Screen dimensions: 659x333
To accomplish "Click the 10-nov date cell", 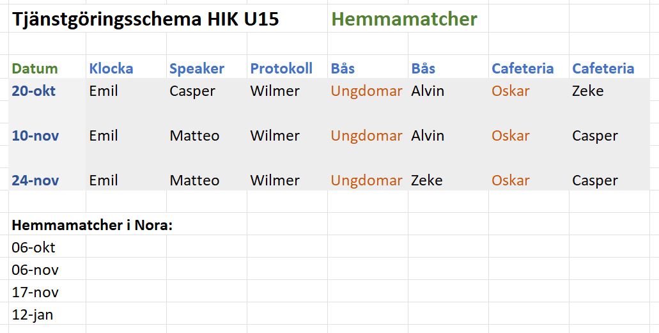I will coord(35,136).
